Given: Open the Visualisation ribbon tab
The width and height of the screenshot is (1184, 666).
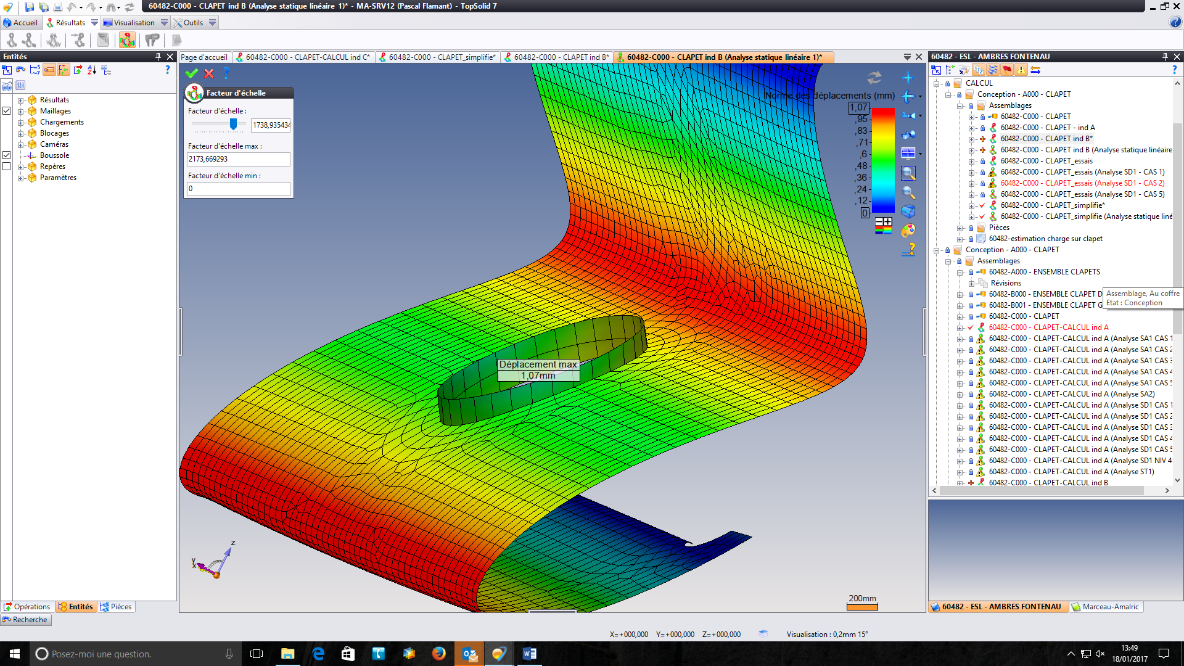Looking at the screenshot, I should (134, 23).
